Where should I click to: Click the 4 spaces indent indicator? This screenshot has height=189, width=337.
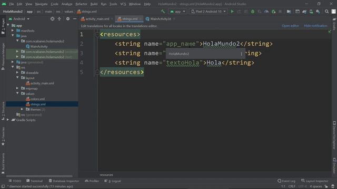(316, 186)
